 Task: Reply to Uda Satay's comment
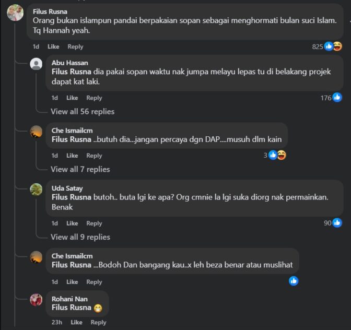[94, 223]
